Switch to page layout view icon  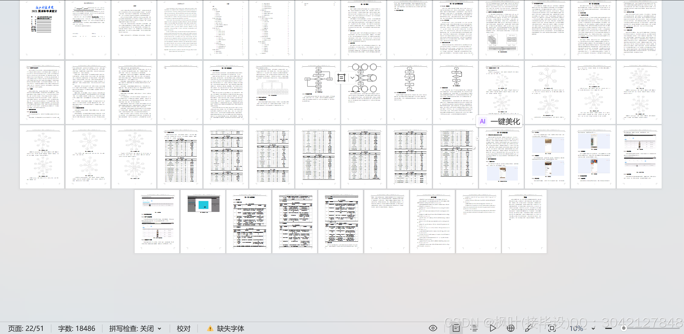pos(456,328)
